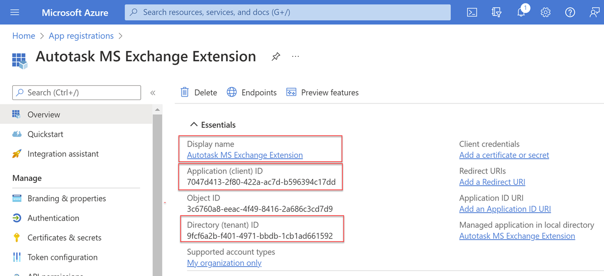The width and height of the screenshot is (604, 276).
Task: Click the Overview icon in sidebar
Action: coord(16,114)
